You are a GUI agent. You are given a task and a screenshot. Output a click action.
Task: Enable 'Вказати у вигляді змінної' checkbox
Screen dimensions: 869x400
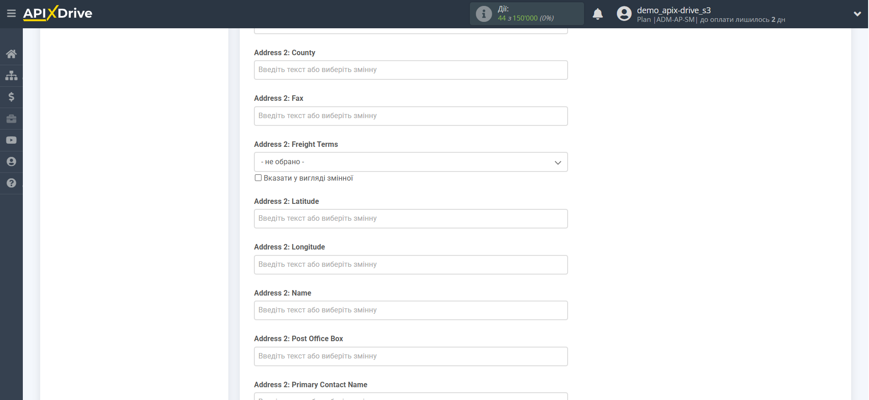click(x=258, y=178)
